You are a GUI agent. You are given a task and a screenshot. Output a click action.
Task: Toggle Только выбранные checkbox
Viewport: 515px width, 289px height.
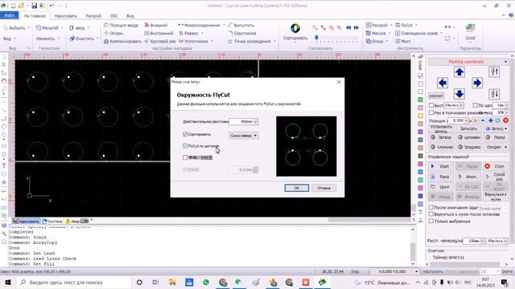[431, 222]
